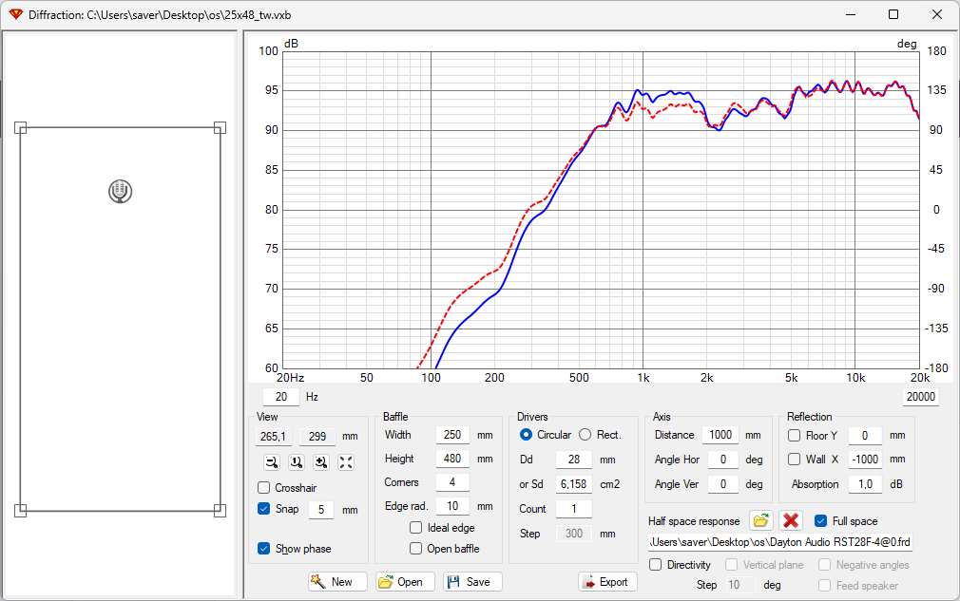The image size is (960, 601).
Task: Edit the baffle Width field
Action: pyautogui.click(x=452, y=435)
